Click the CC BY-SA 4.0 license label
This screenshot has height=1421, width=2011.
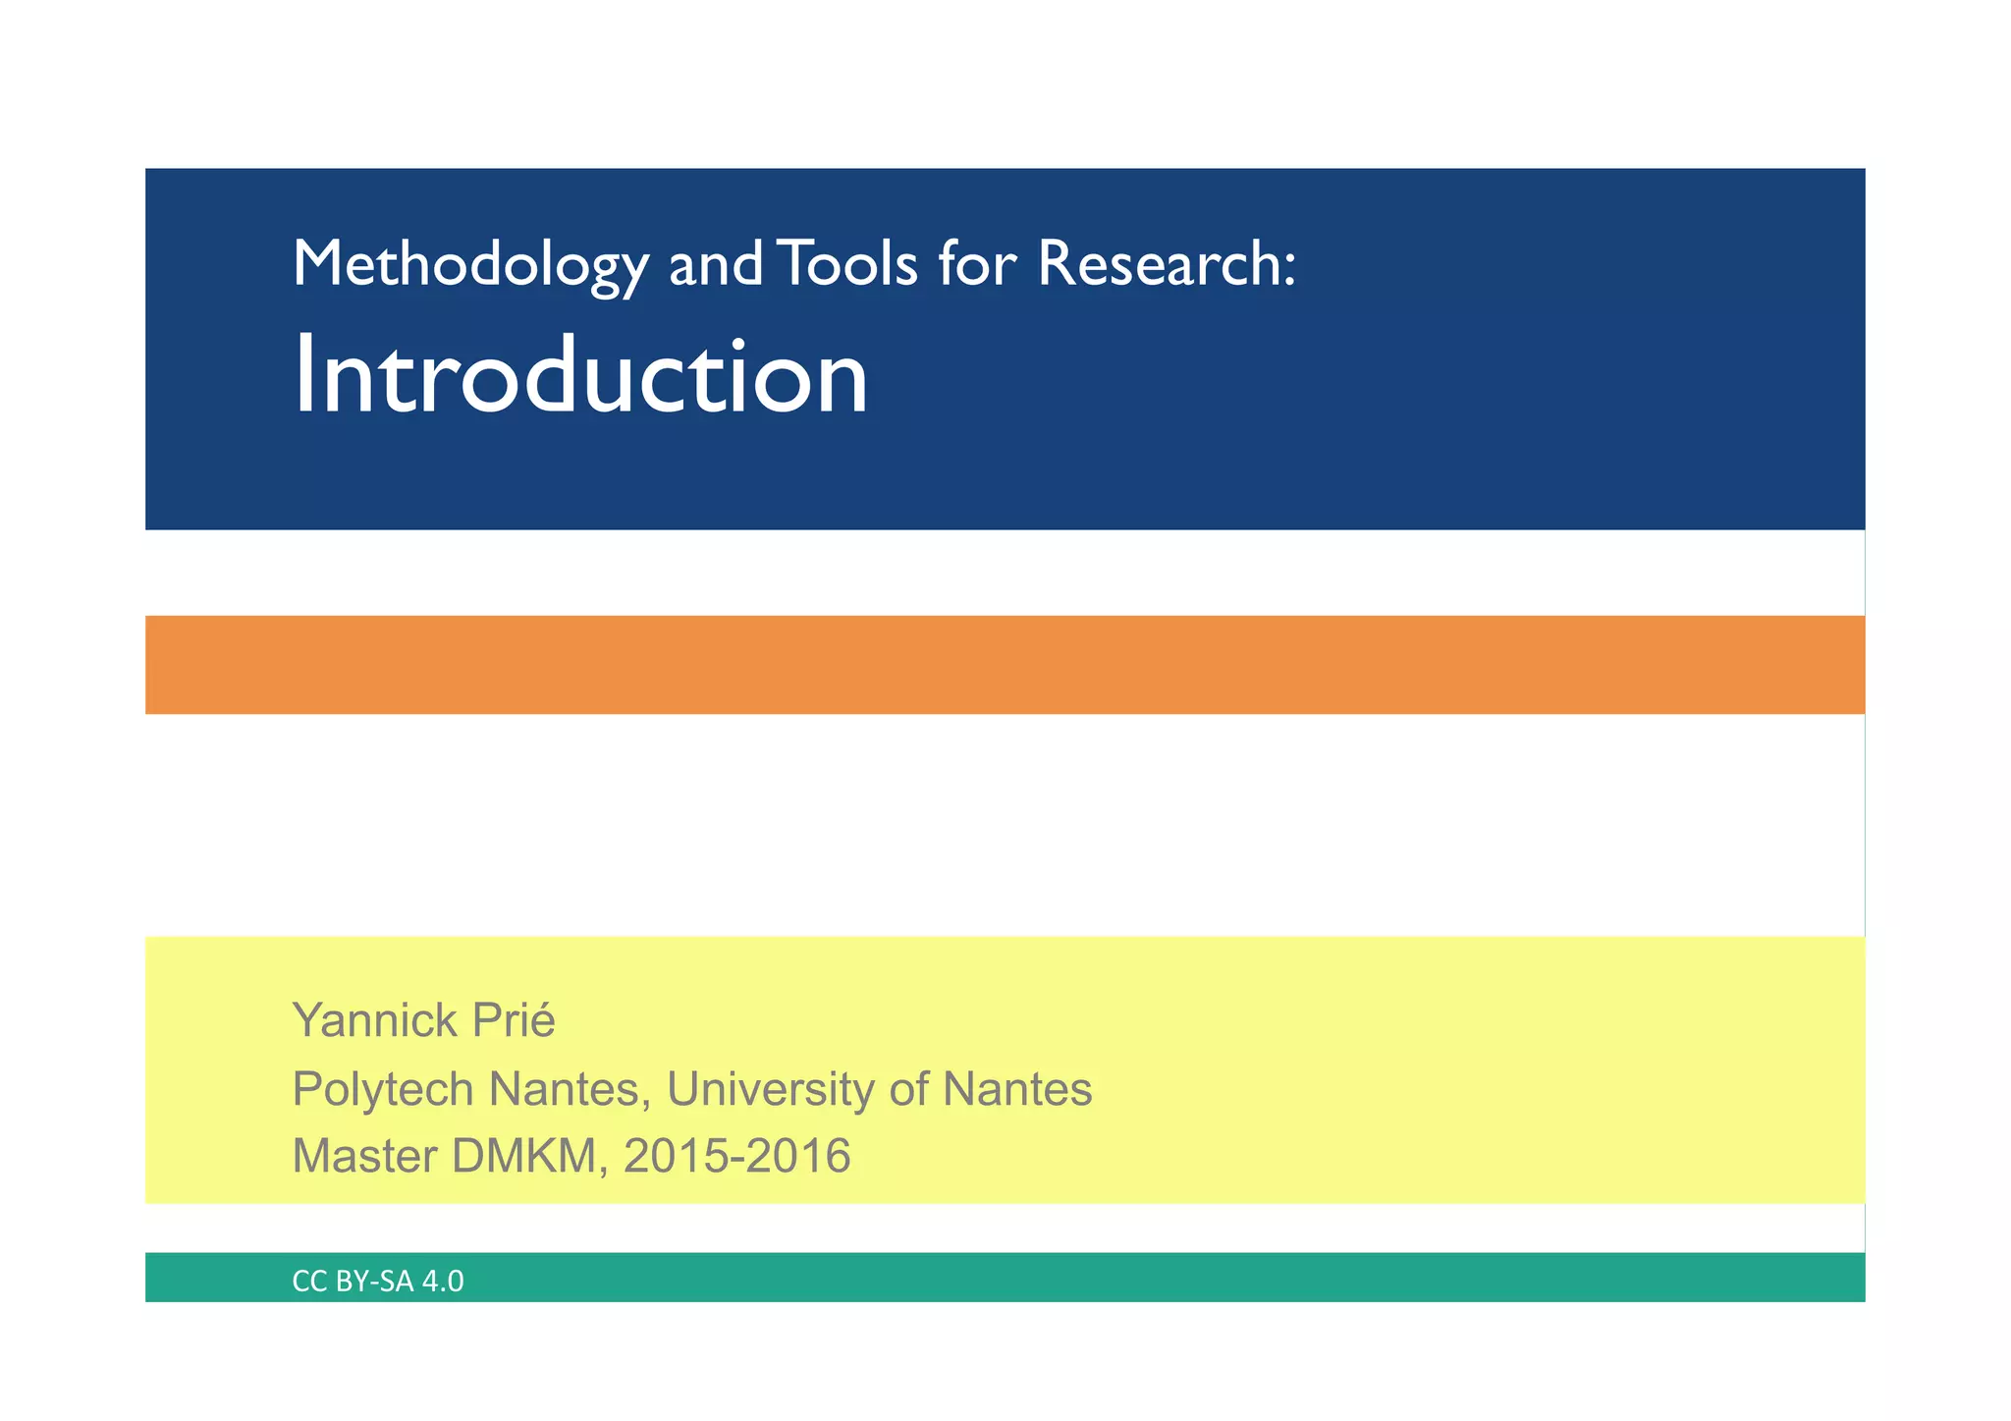coord(378,1282)
